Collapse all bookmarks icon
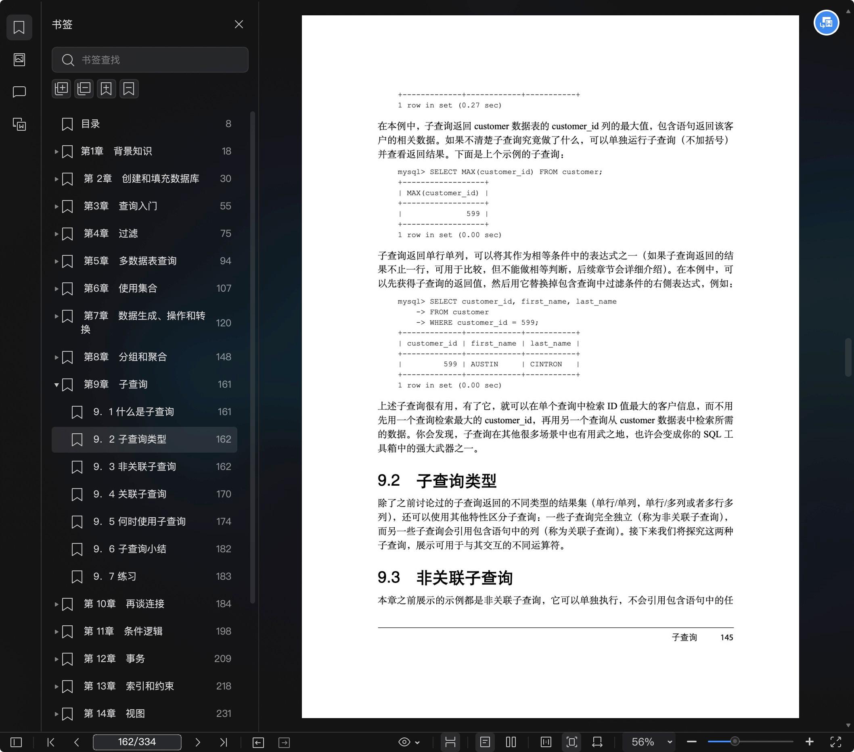The width and height of the screenshot is (854, 752). point(84,88)
